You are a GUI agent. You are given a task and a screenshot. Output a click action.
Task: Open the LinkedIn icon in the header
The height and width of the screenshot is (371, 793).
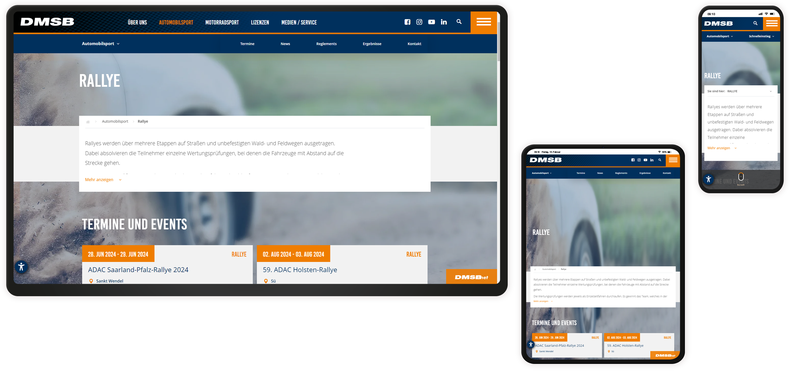(444, 22)
